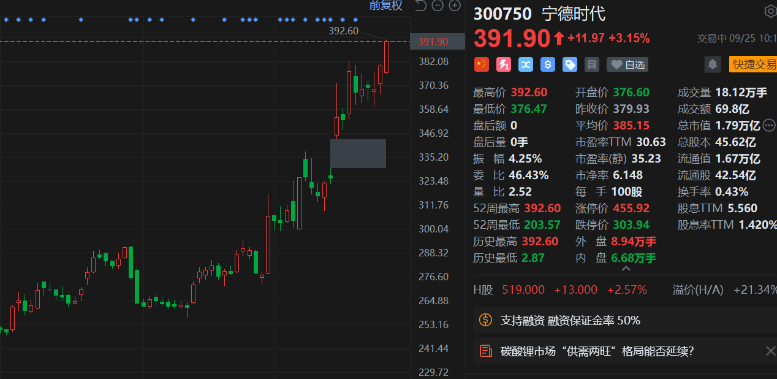Open the 前复权 adjustment dropdown
This screenshot has height=379, width=777.
pos(385,6)
